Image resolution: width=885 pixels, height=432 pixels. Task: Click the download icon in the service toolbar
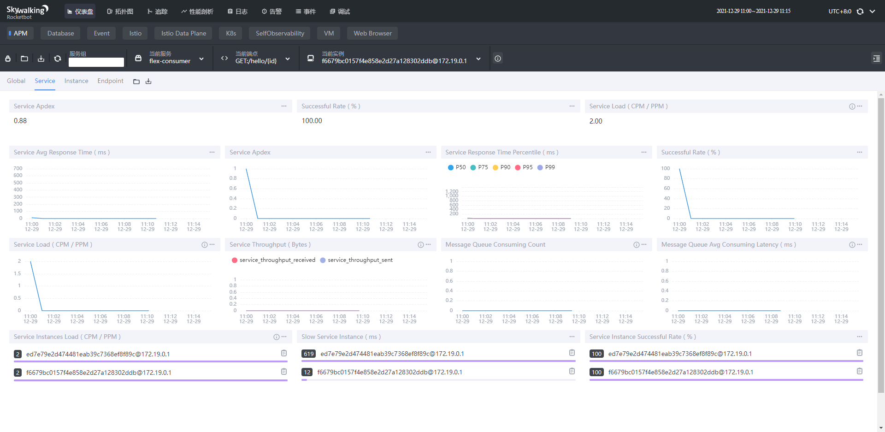(41, 59)
